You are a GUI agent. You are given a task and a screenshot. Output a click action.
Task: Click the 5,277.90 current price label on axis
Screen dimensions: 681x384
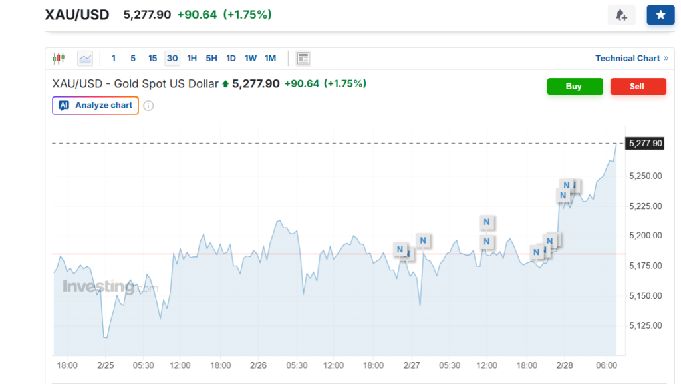coord(645,143)
